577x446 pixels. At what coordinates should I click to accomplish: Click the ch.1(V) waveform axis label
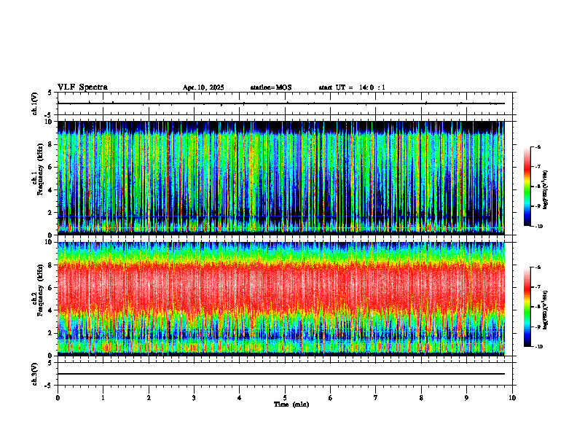pos(34,103)
